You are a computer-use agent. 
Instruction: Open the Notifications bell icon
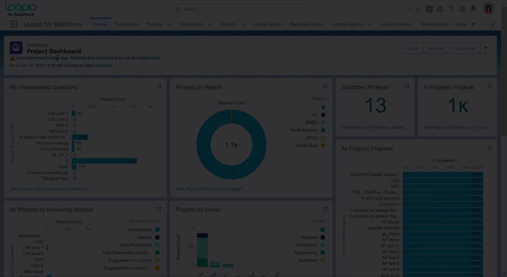click(x=473, y=9)
